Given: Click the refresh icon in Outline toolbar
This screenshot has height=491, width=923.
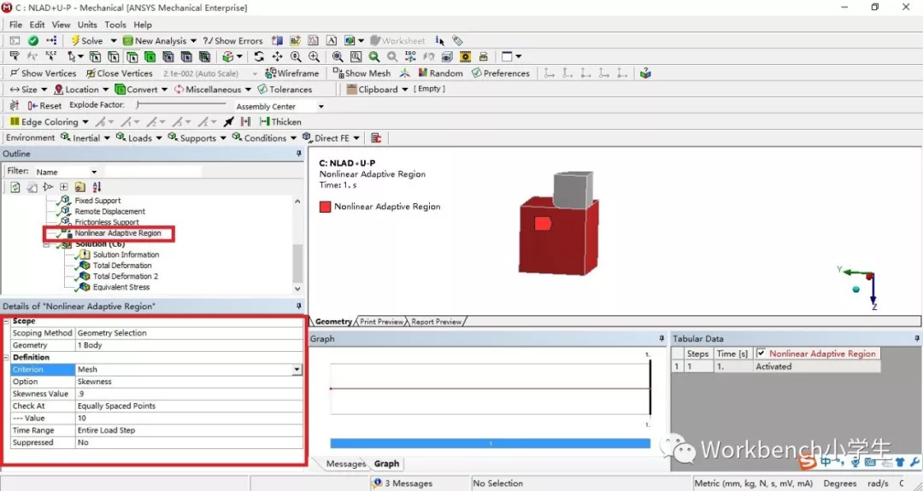Looking at the screenshot, I should point(15,187).
